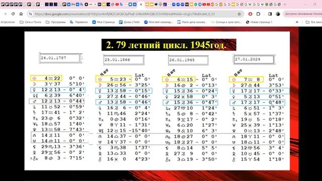Screen dimensions: 322x181
Task: Click the latitude value 3°25'
Action: coord(142,85)
